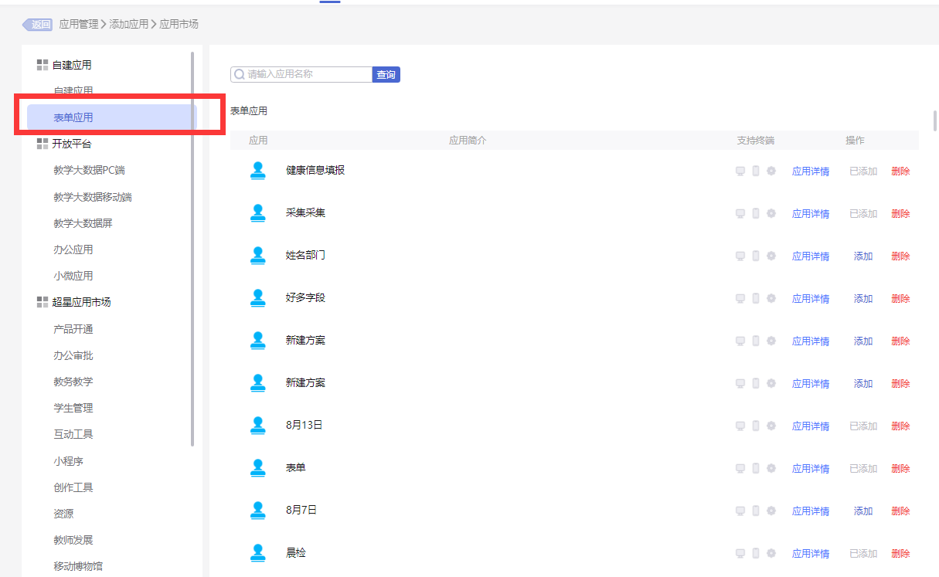This screenshot has height=577, width=939.
Task: Go to 添加应用 in the breadcrumb
Action: point(129,25)
